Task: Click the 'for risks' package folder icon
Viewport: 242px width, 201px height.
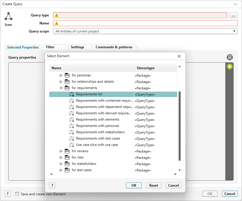Action: pyautogui.click(x=67, y=157)
